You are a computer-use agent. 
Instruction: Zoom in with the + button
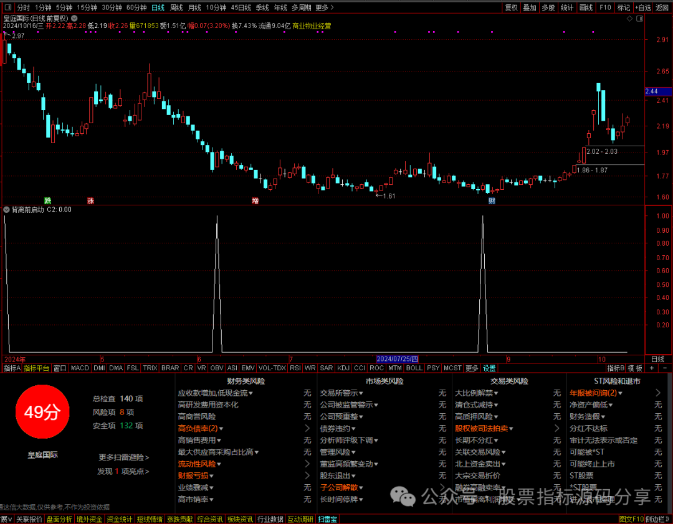click(x=652, y=368)
